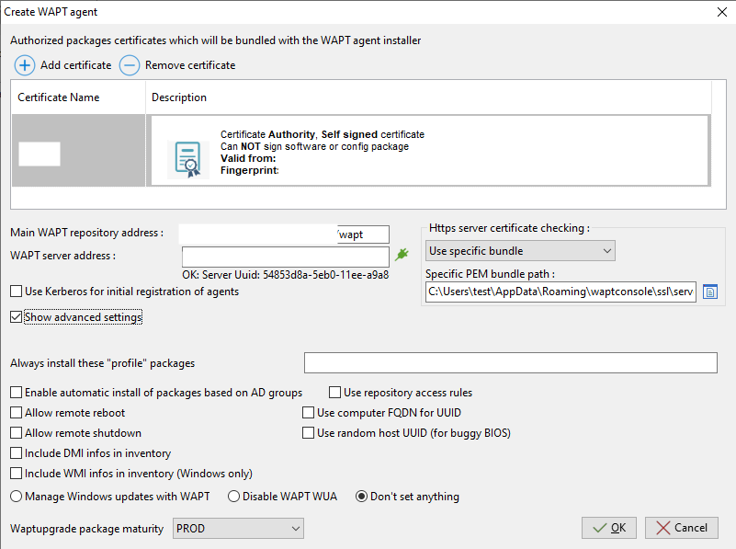736x549 pixels.
Task: Tick Include DMI infos in inventory
Action: [x=17, y=453]
